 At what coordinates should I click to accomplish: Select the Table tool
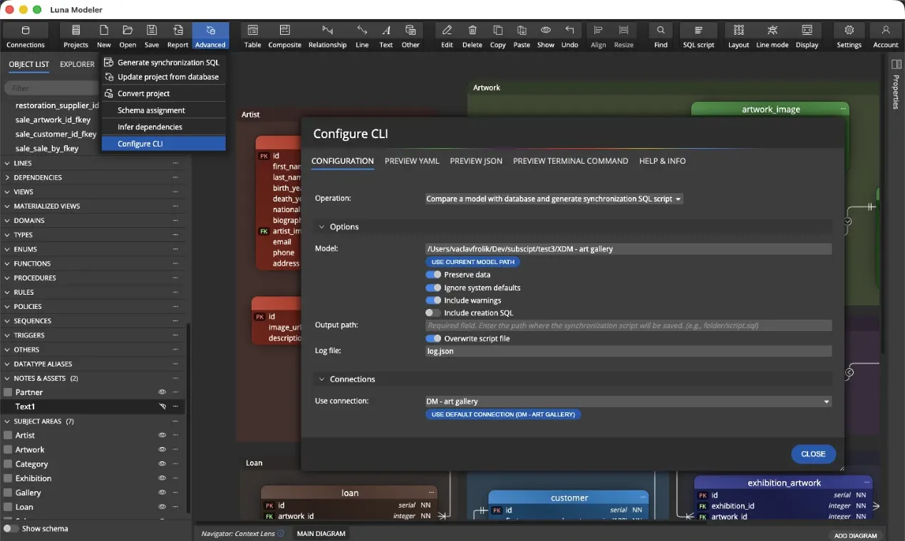click(252, 36)
